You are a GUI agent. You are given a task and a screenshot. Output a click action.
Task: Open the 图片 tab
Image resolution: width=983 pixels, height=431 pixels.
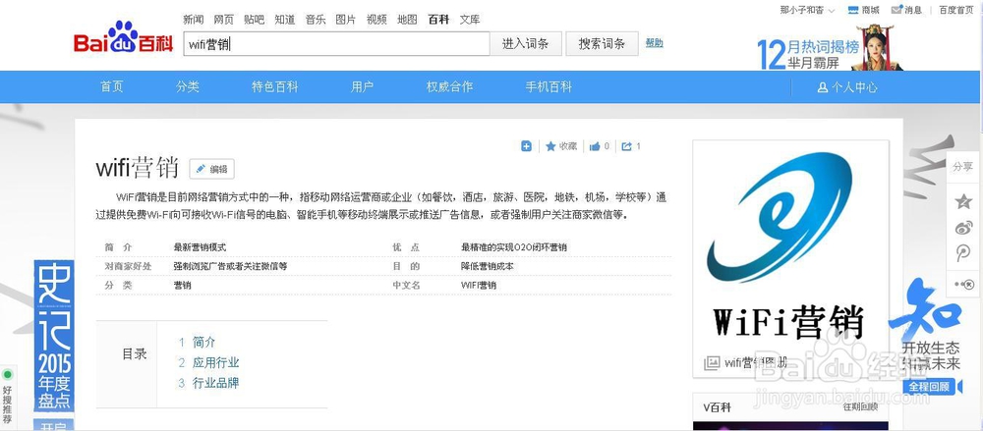click(346, 20)
